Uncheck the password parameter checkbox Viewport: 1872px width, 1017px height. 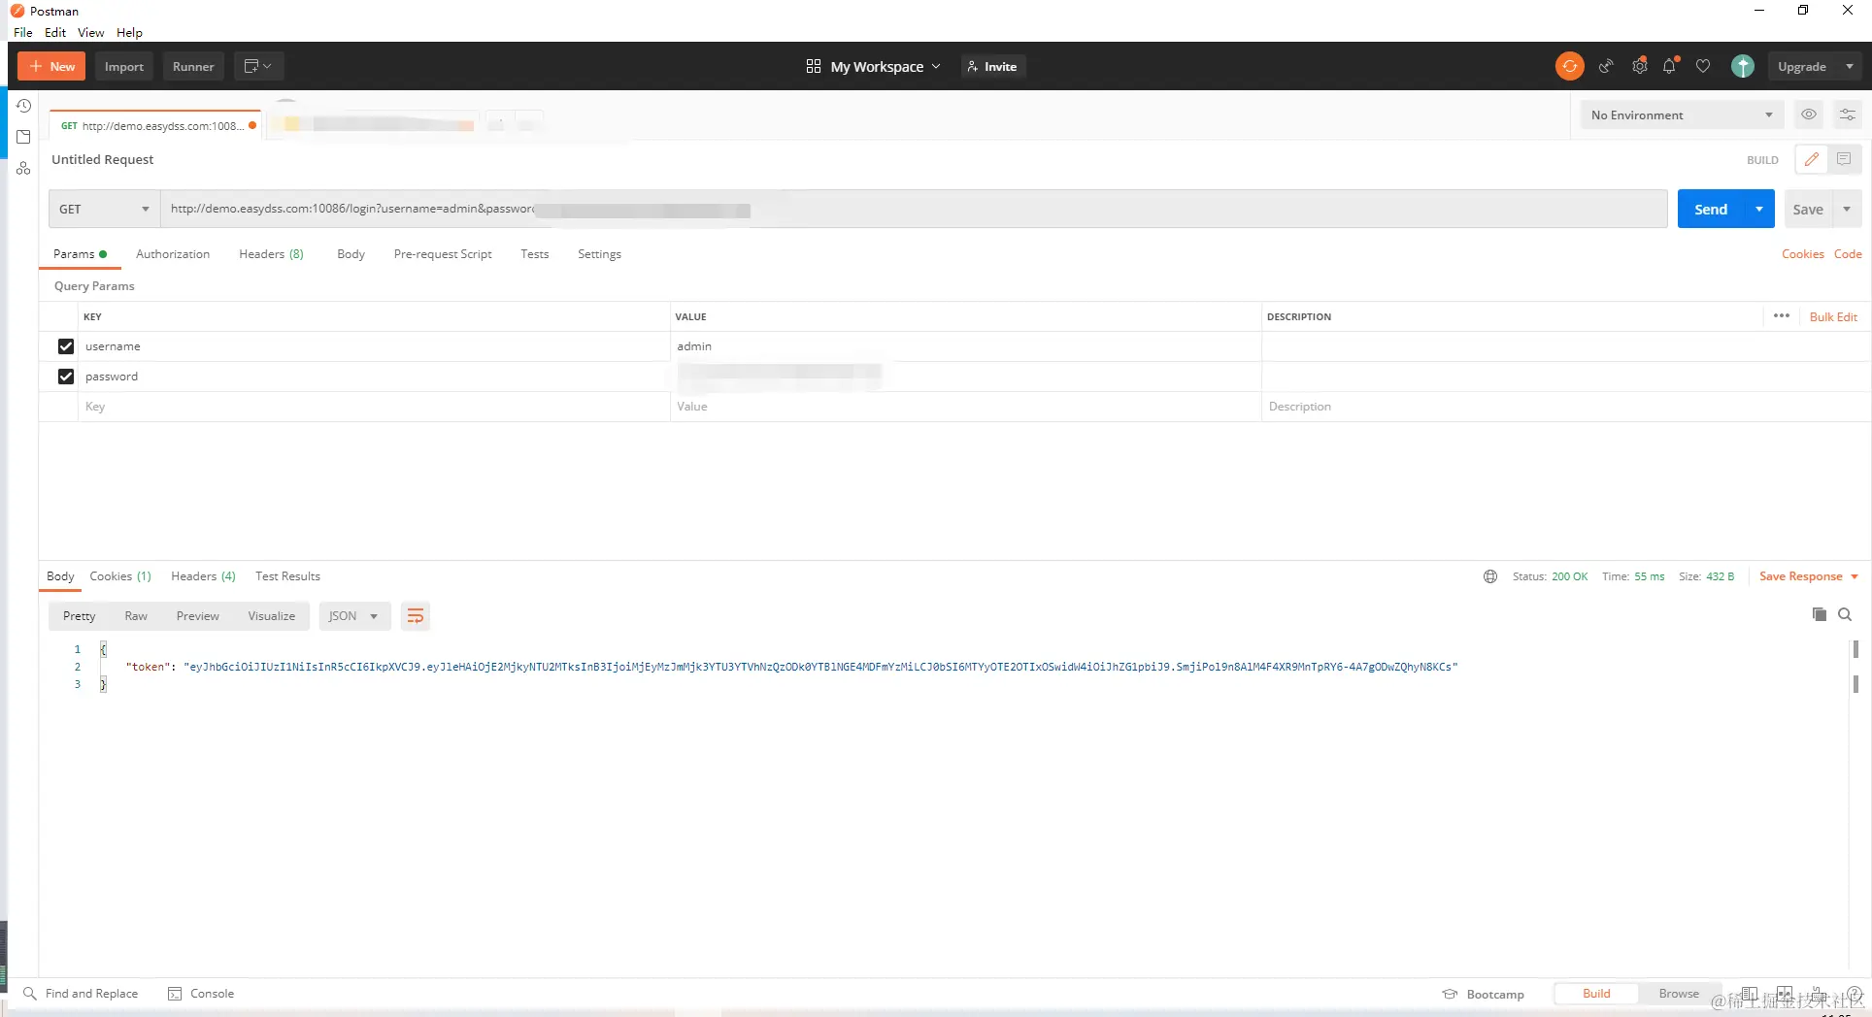[x=66, y=377]
